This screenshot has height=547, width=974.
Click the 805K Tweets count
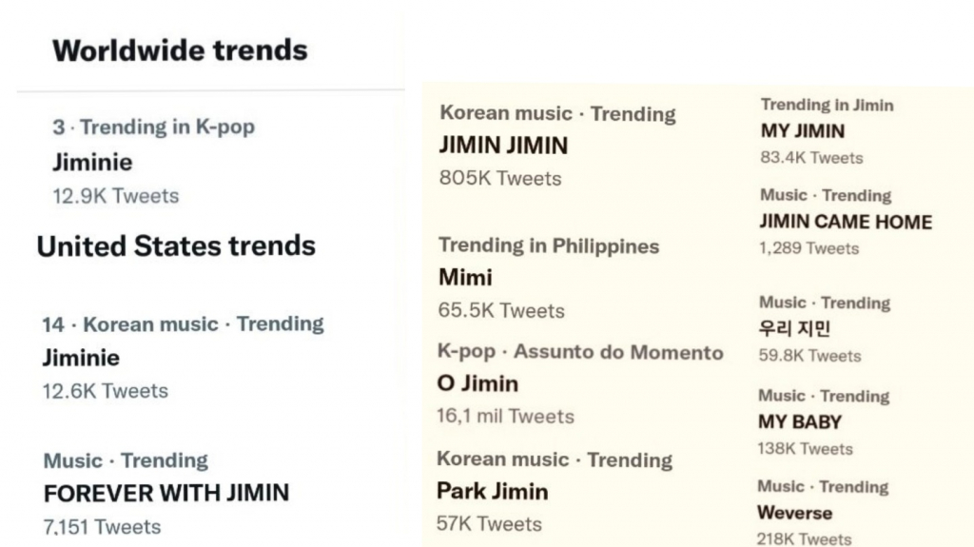500,179
